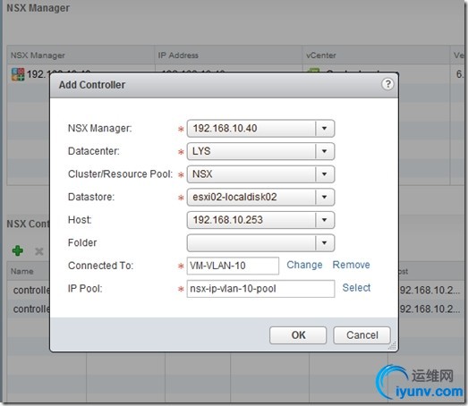468x406 pixels.
Task: Click the Select link for IP Pool
Action: (356, 288)
